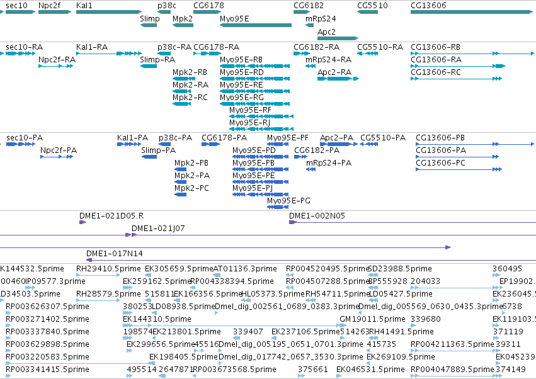Click EST RH29410.5prime

point(108,269)
